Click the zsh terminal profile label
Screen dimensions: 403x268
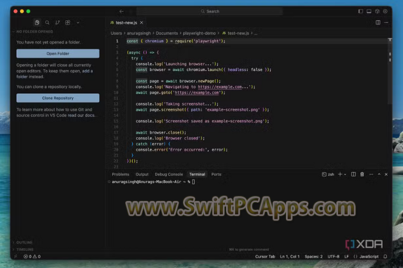click(328, 174)
